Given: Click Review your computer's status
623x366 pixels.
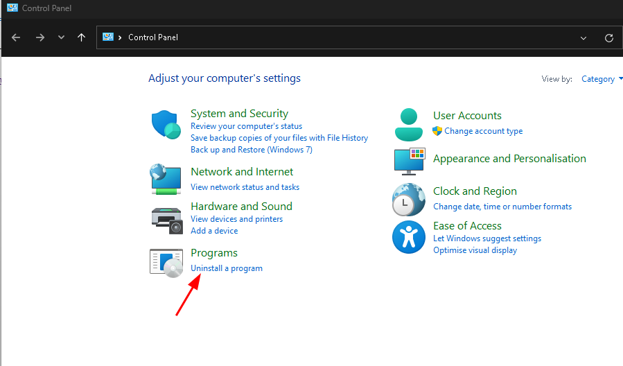Looking at the screenshot, I should 246,126.
